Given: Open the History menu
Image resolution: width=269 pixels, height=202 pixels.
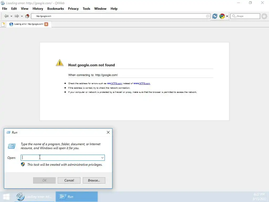Looking at the screenshot, I should pos(38,9).
